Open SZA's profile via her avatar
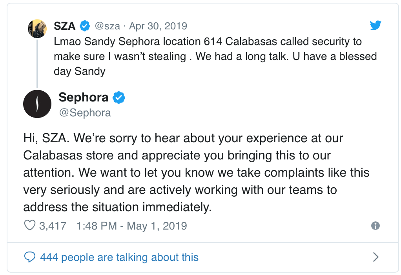Viewport: 401px width, 275px height. (37, 28)
